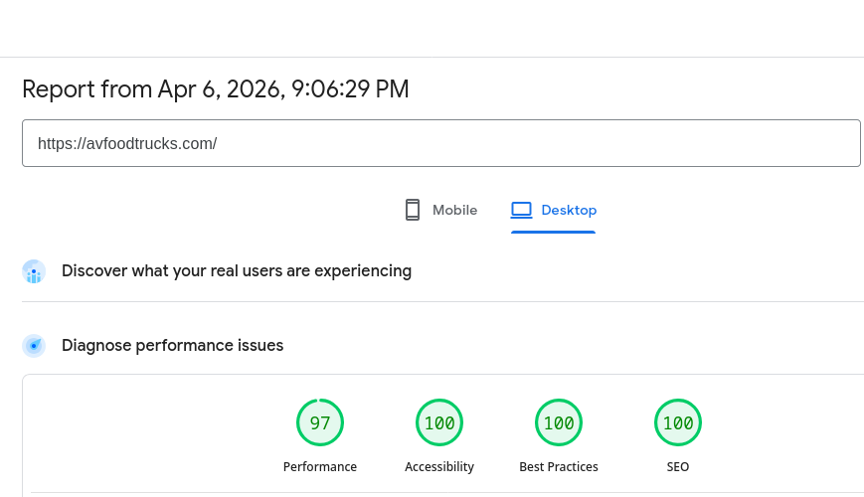Click the Performance label
This screenshot has height=497, width=864.
tap(320, 467)
